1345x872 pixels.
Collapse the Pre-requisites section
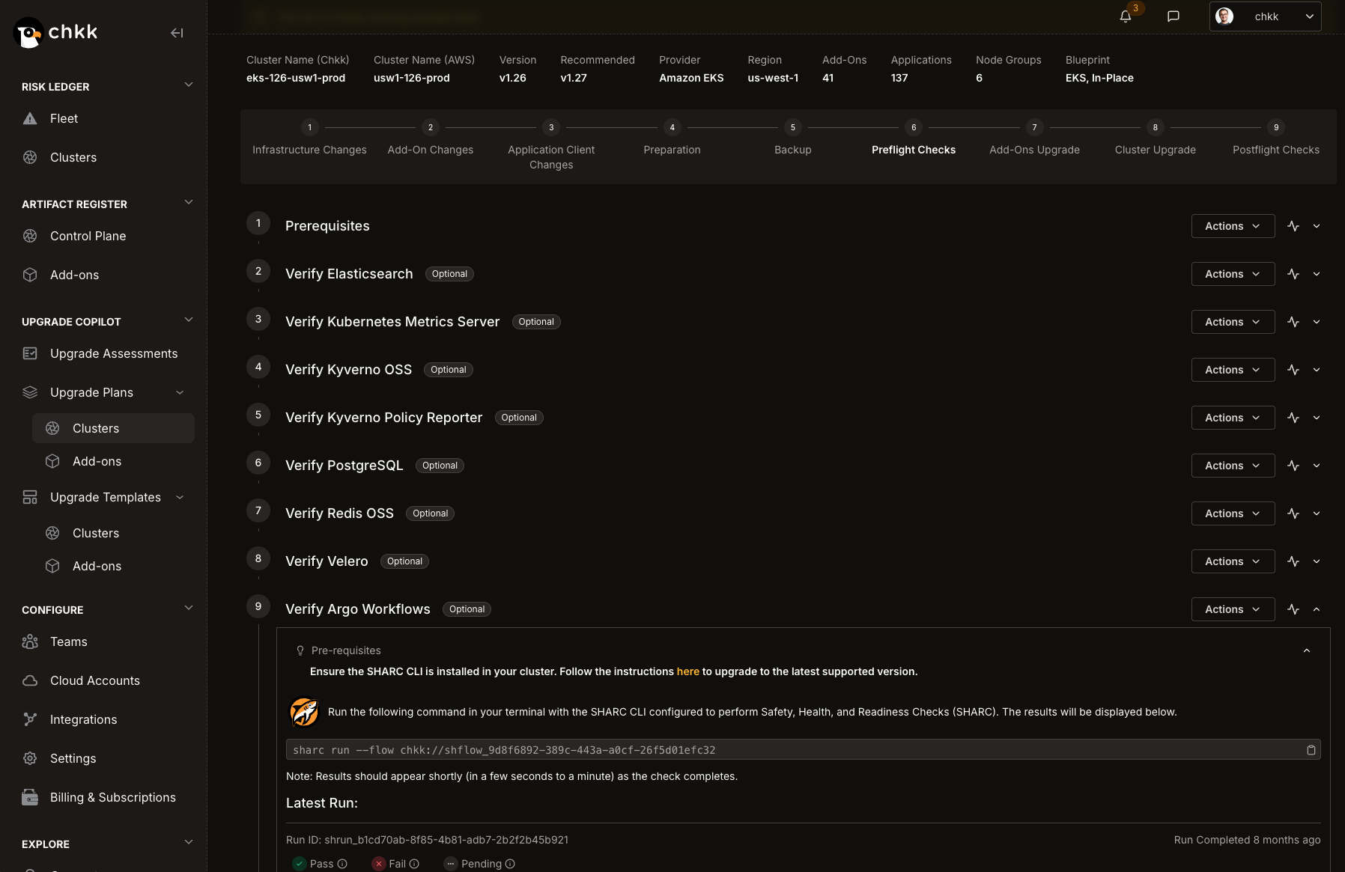pyautogui.click(x=1307, y=650)
